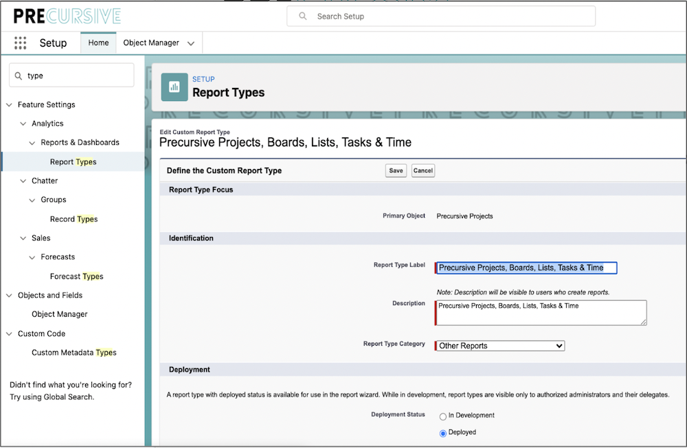Screen dimensions: 687x448
Task: Click the Precursive logo
Action: [x=67, y=16]
